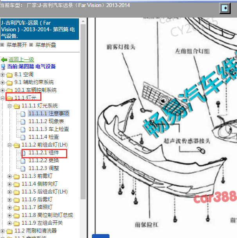The image size is (237, 238).
Task: Select 11.1.1 灯光系统 folder
Action: pyautogui.click(x=39, y=106)
